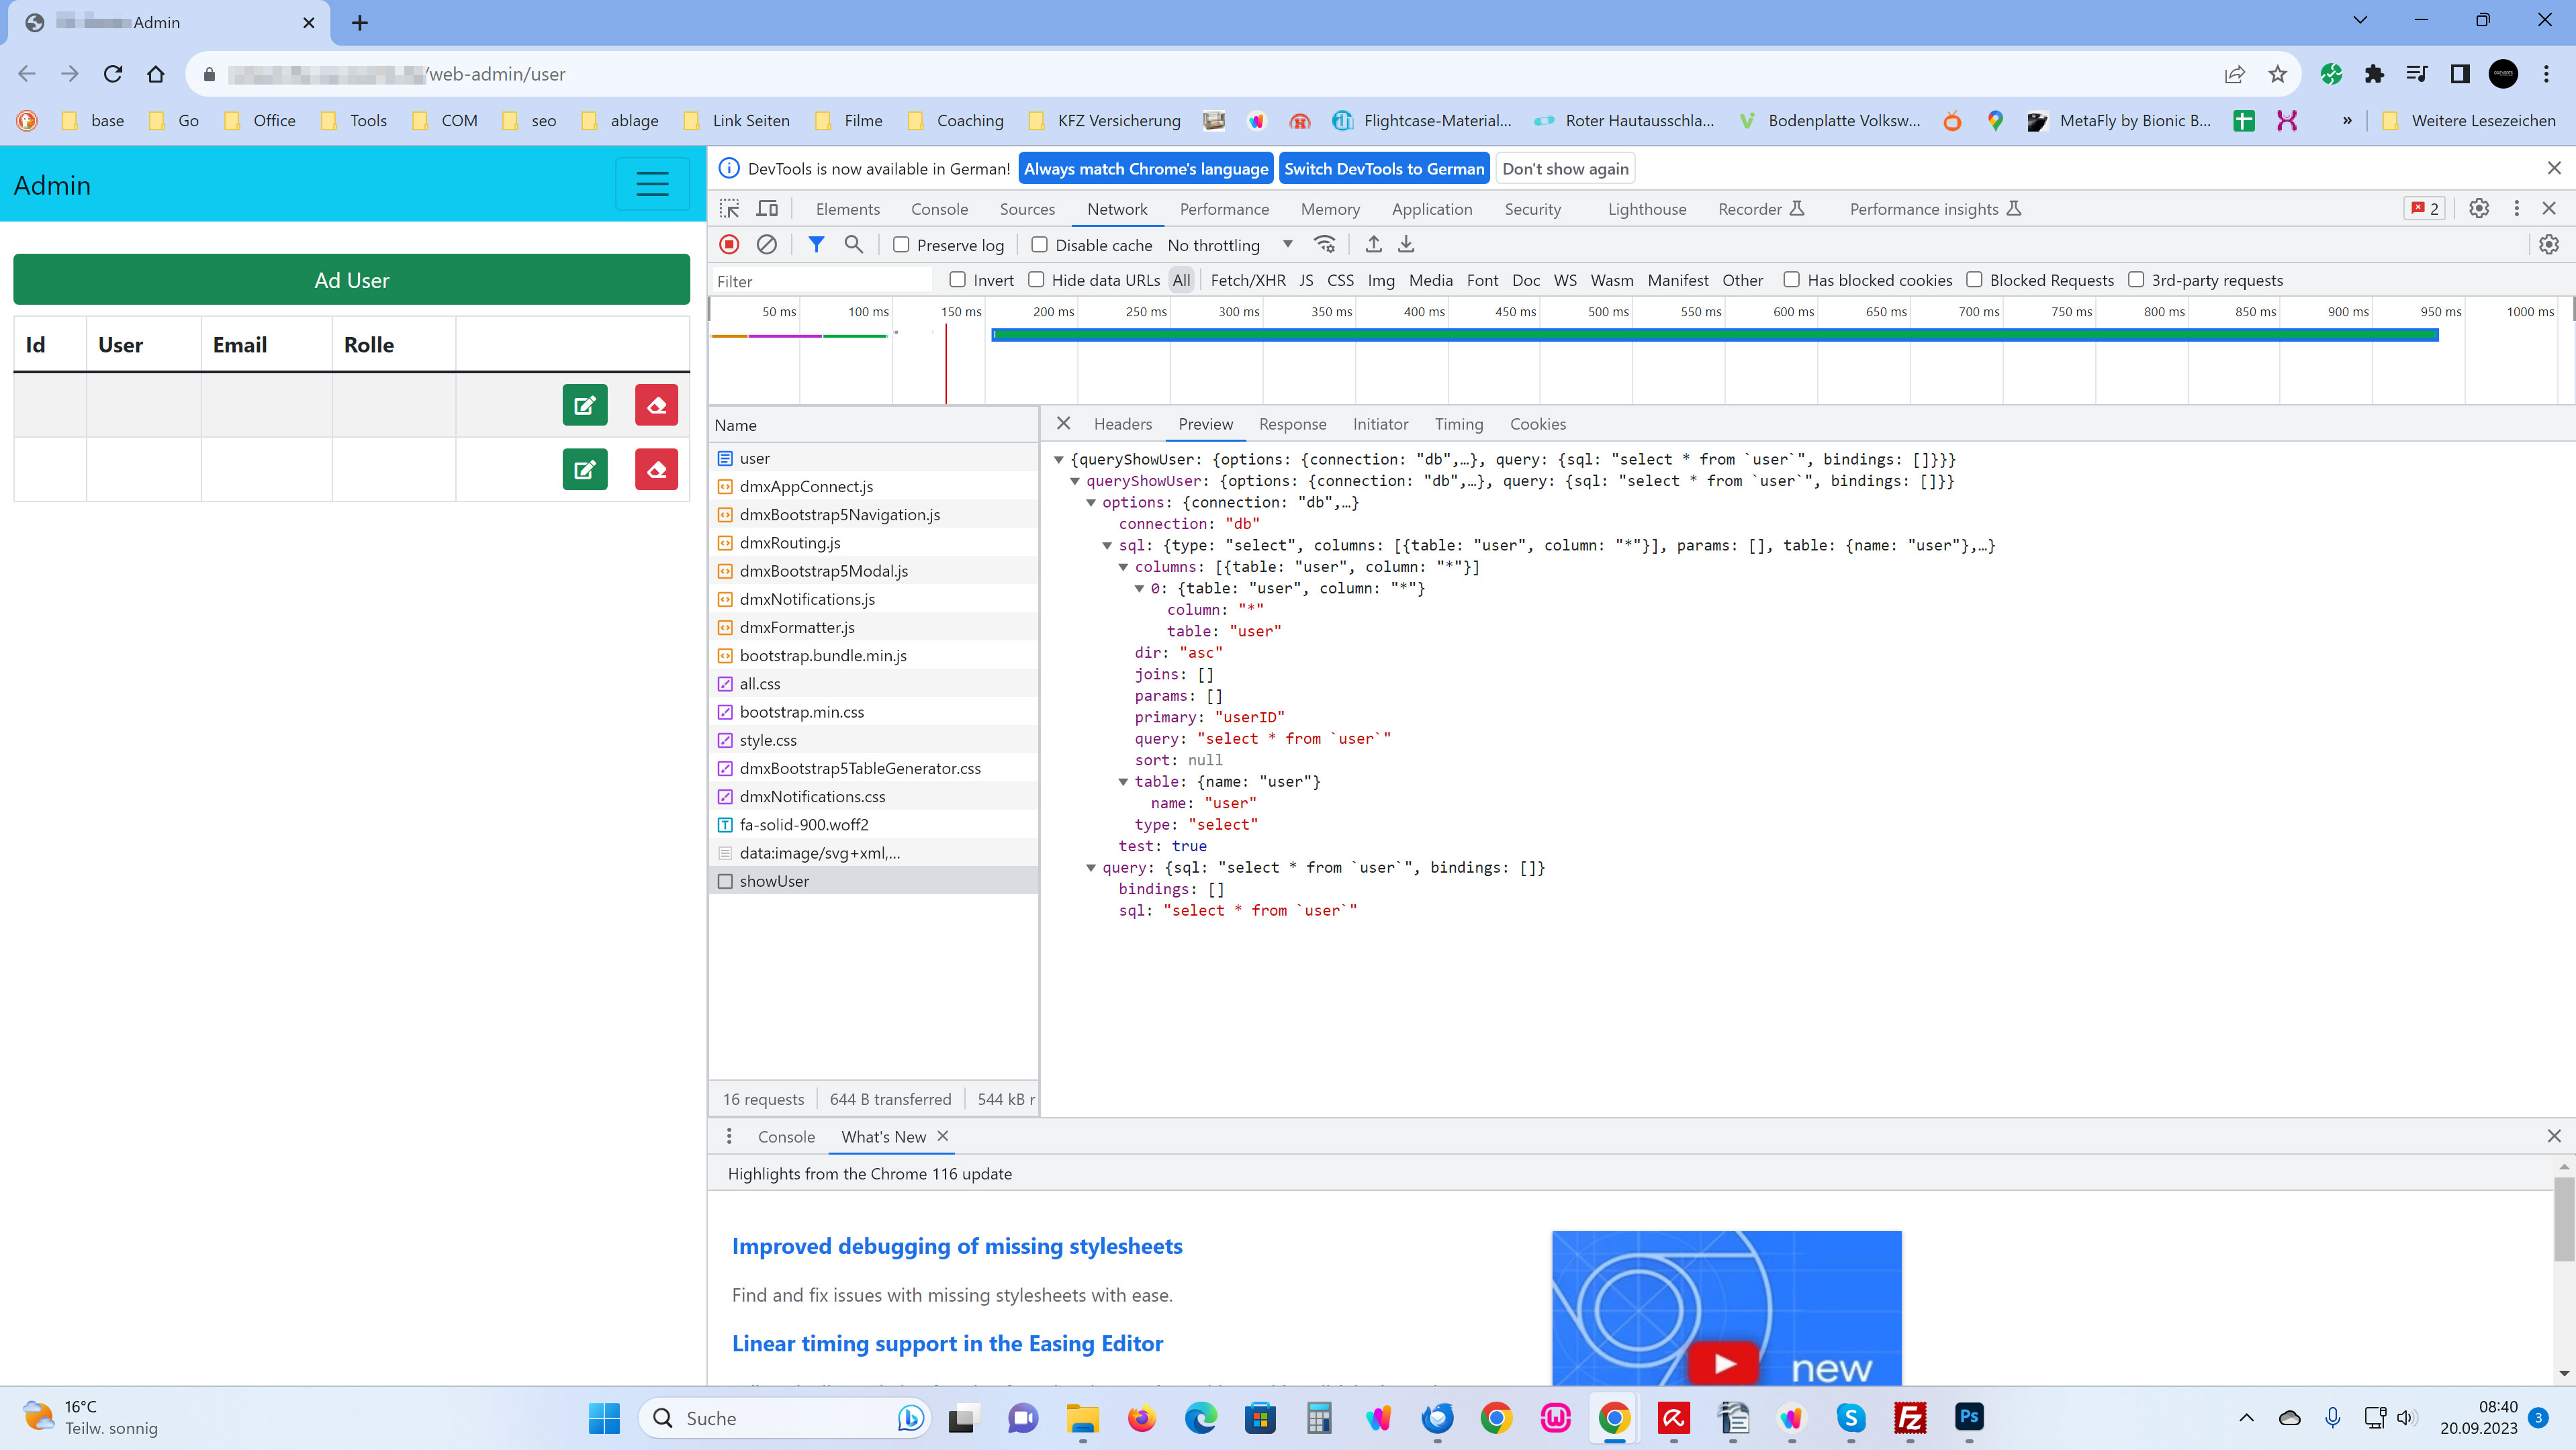Click the clear network log icon
Image resolution: width=2576 pixels, height=1450 pixels.
point(767,245)
